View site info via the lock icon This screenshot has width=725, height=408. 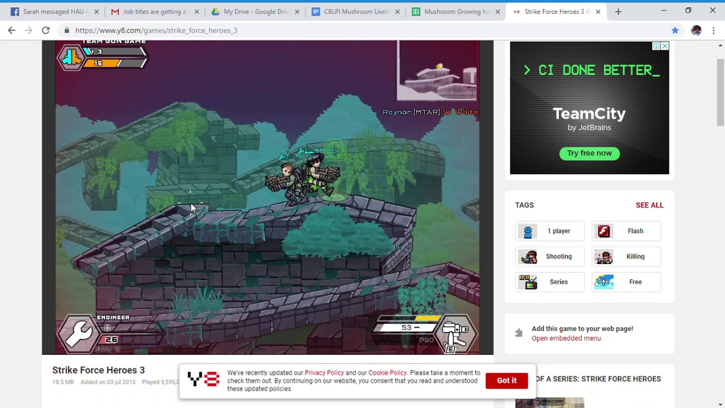(x=67, y=31)
